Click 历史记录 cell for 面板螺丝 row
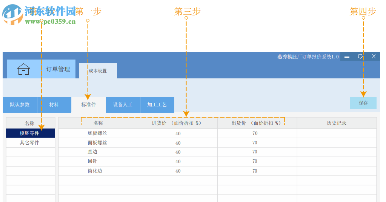Screen dimensions: 386x202 coord(337,143)
